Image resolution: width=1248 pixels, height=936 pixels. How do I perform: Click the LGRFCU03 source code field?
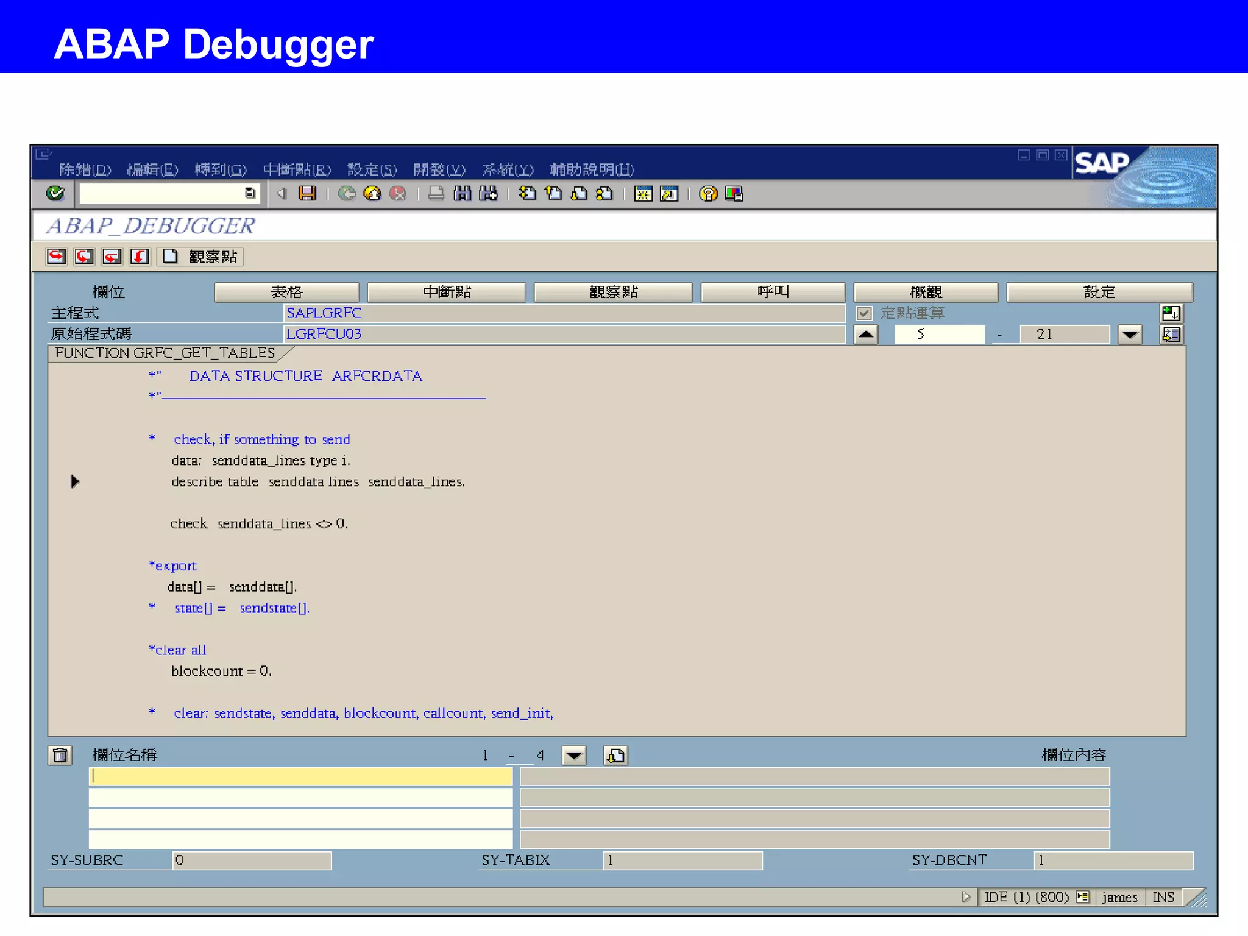tap(564, 334)
